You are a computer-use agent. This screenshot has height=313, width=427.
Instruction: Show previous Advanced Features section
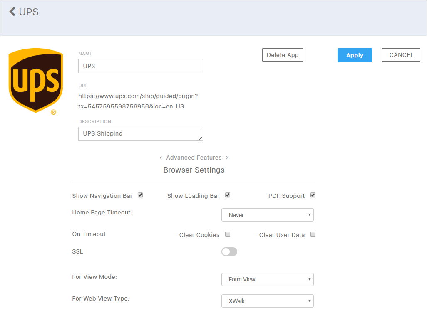(161, 158)
